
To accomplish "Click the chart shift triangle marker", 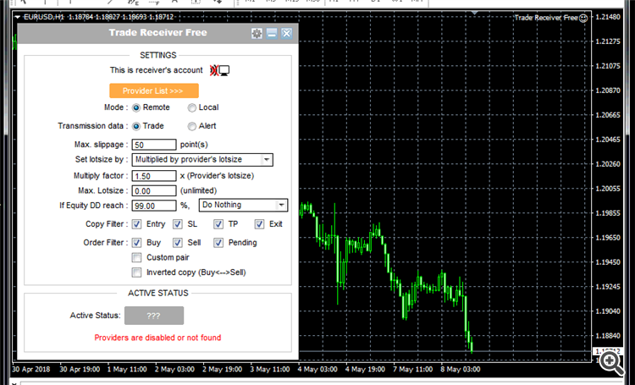I will [x=474, y=13].
